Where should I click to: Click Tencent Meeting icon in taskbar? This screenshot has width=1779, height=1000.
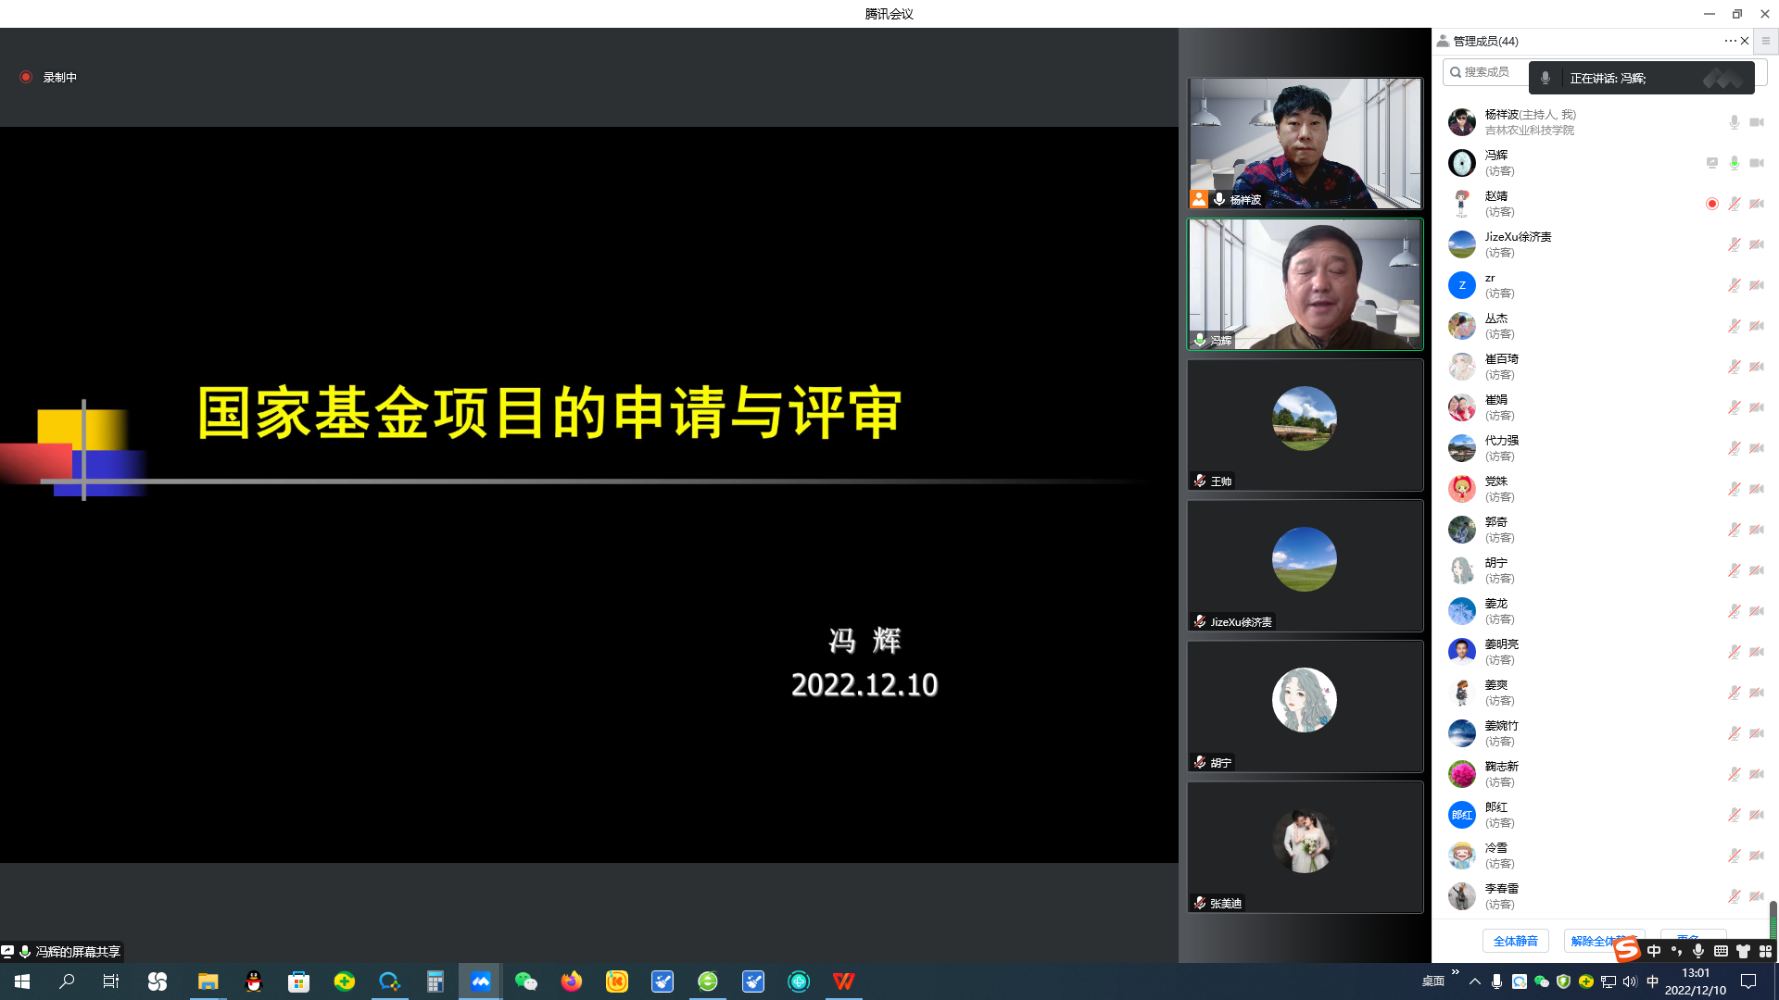point(480,981)
